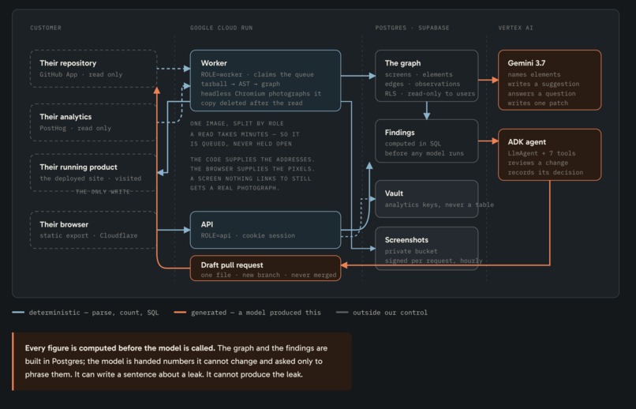Click the Gemini 3.7 box
Viewport: 636px width, 409px height.
tap(550, 80)
